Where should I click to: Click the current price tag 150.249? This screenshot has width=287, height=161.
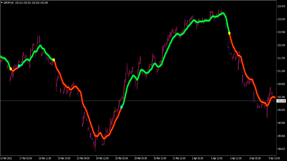281,101
